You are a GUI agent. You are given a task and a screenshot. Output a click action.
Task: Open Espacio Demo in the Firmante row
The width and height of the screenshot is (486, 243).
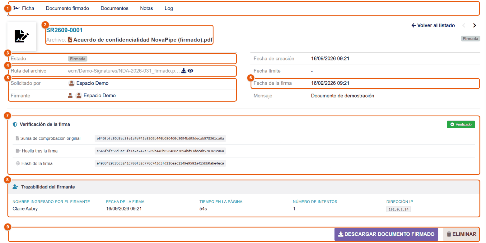[100, 95]
